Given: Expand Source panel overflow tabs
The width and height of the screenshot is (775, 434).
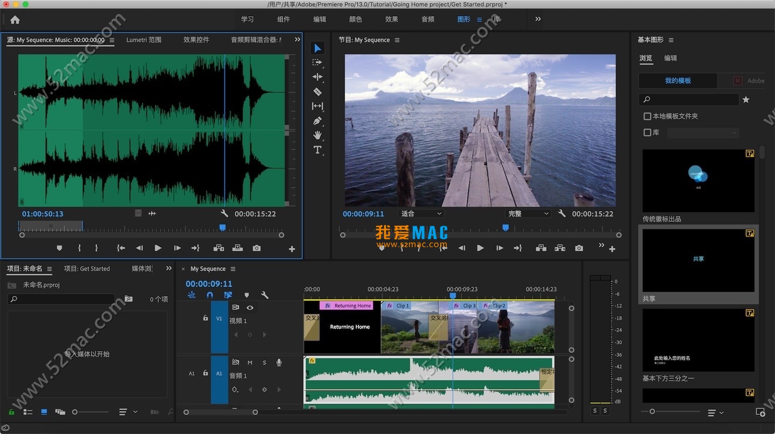Looking at the screenshot, I should click(297, 39).
